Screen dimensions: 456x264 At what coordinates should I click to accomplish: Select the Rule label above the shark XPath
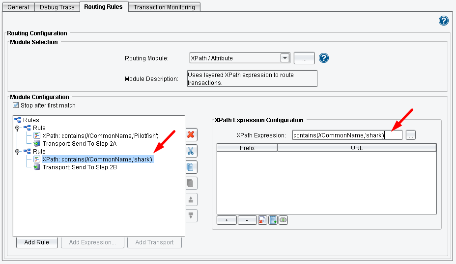(39, 151)
